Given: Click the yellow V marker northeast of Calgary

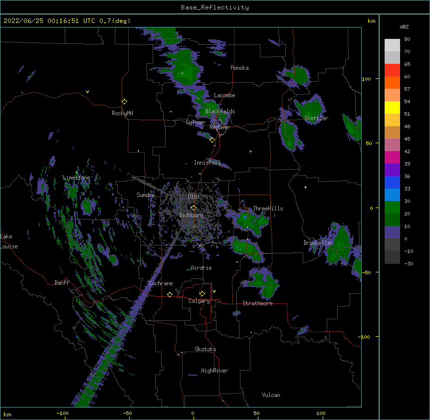Looking at the screenshot, I should click(x=214, y=291).
